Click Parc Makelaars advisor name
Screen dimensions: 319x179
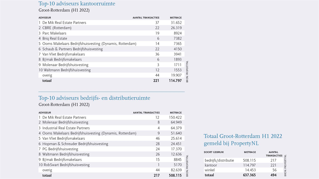(x=54, y=33)
